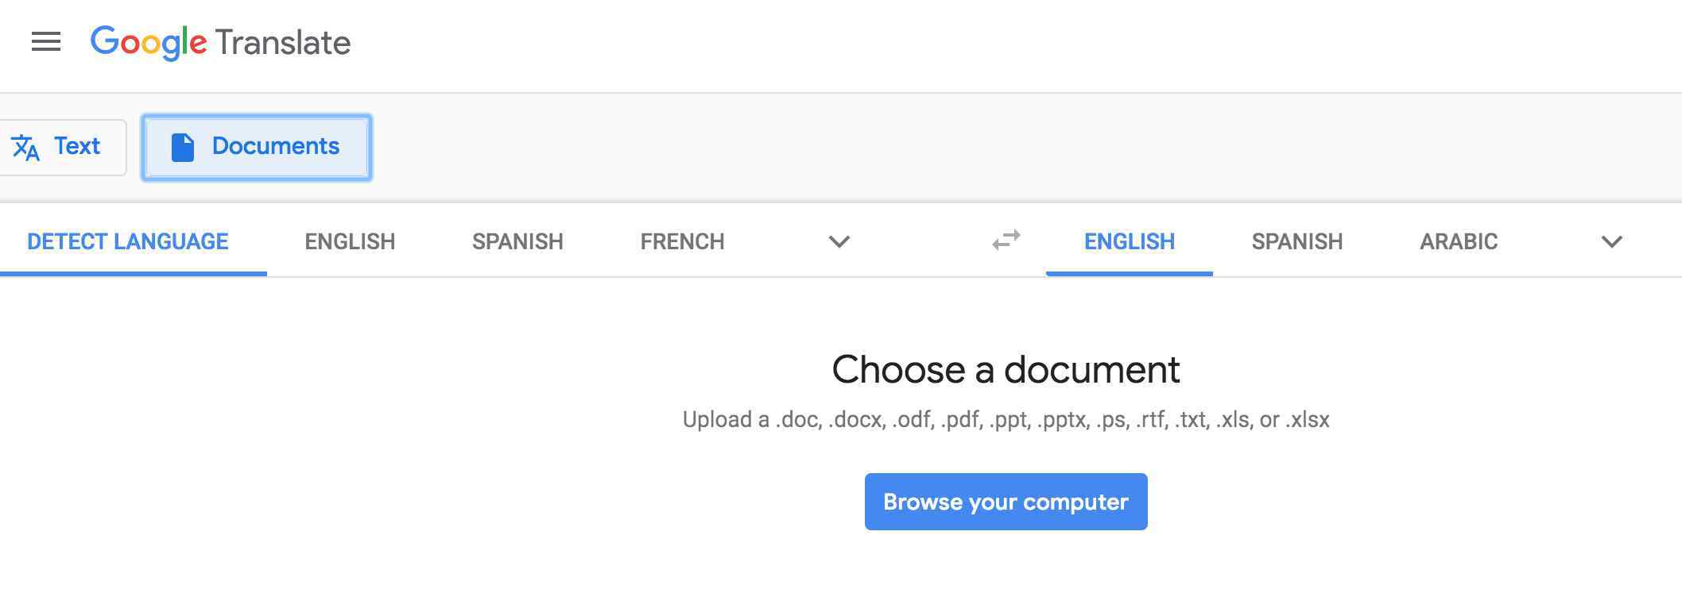Set target language to Spanish
This screenshot has width=1682, height=593.
(x=1296, y=241)
